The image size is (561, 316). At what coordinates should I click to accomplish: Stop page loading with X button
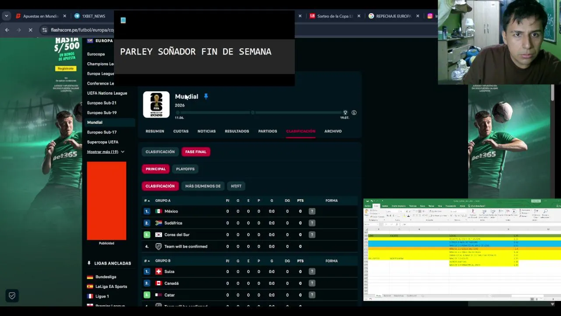coord(31,30)
